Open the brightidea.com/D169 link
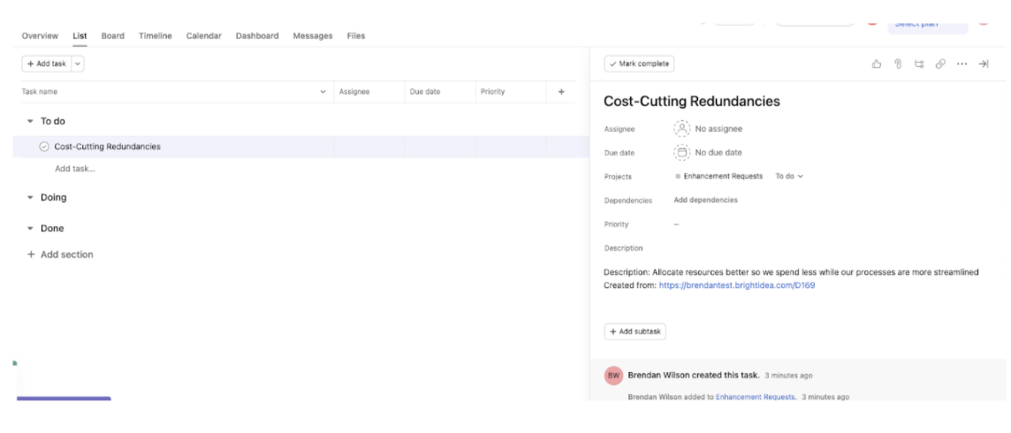Viewport: 1011px width, 433px height. [737, 285]
